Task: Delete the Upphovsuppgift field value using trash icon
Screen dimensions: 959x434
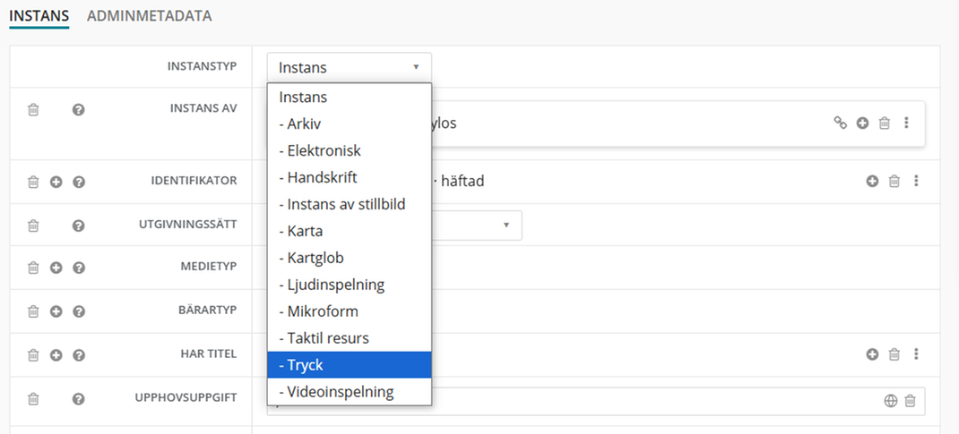Action: coord(910,401)
